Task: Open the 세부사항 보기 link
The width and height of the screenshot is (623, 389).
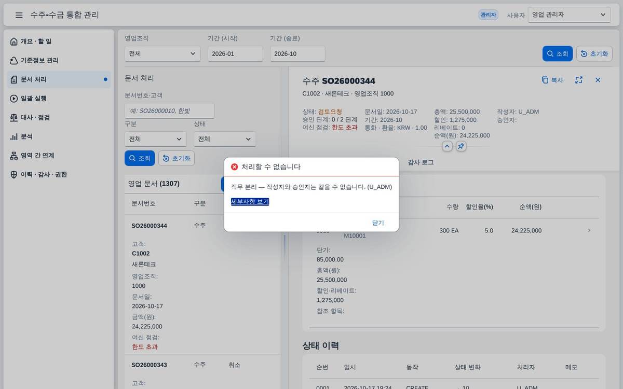Action: point(250,202)
